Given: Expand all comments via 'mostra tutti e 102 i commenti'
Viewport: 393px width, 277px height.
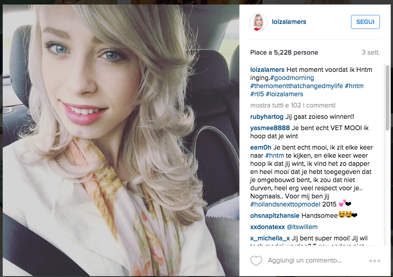Looking at the screenshot, I should pos(293,105).
